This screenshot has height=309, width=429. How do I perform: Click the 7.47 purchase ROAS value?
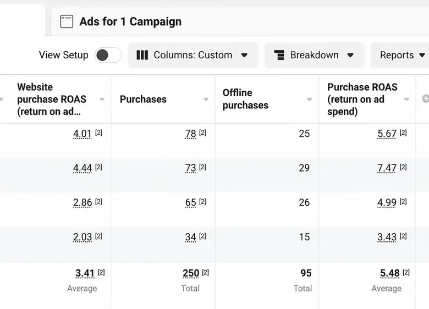387,168
